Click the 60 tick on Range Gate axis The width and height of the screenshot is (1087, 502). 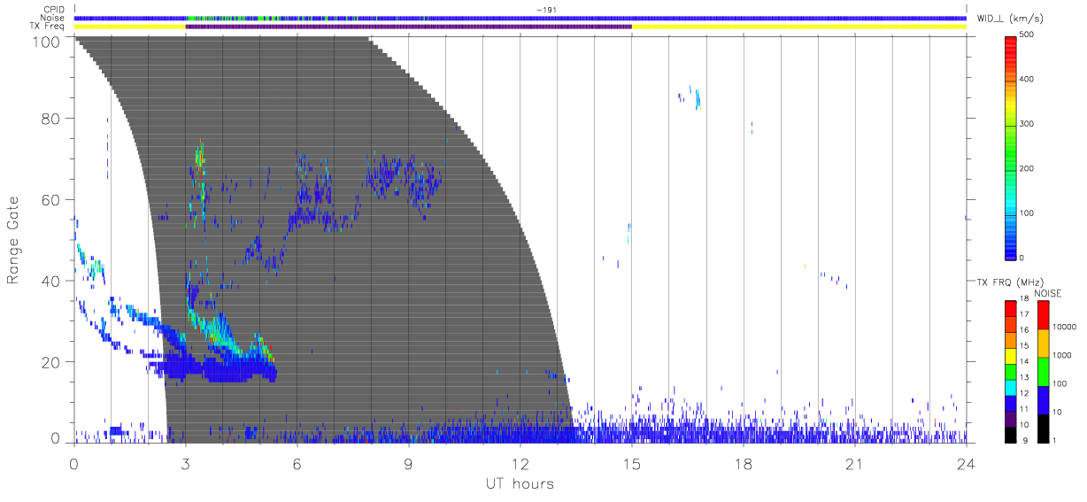click(52, 199)
